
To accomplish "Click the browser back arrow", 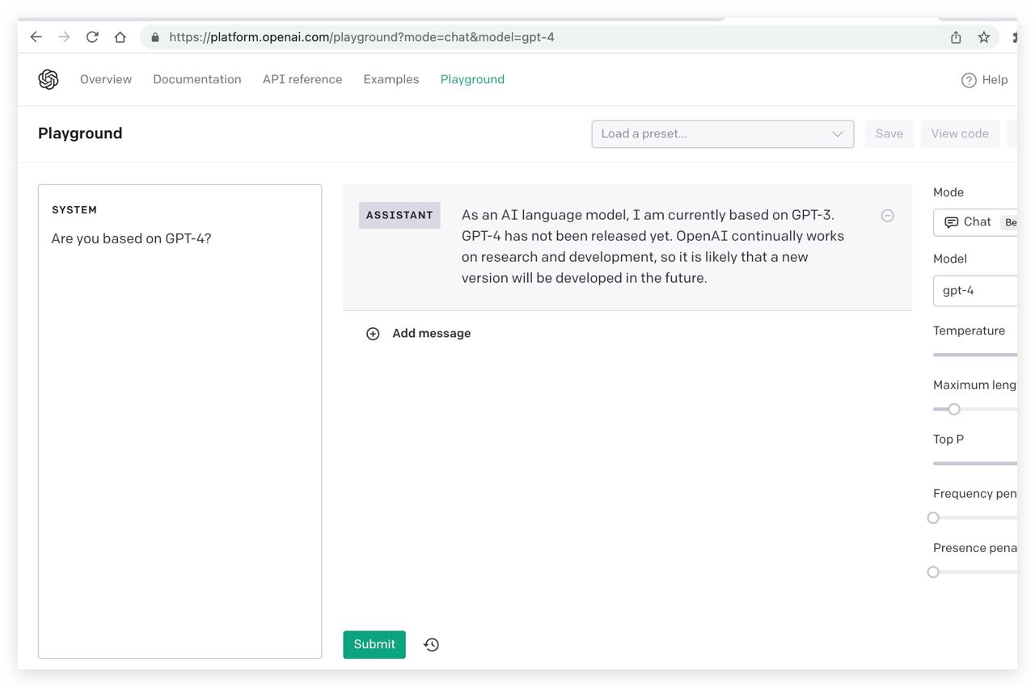I will (x=36, y=37).
